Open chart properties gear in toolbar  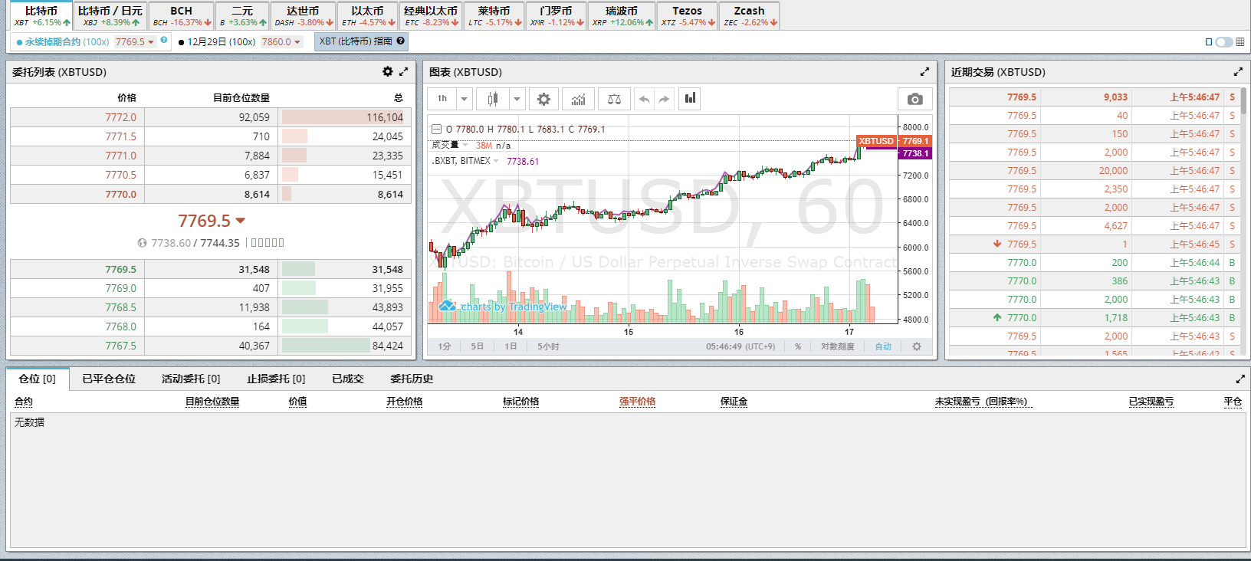(543, 99)
